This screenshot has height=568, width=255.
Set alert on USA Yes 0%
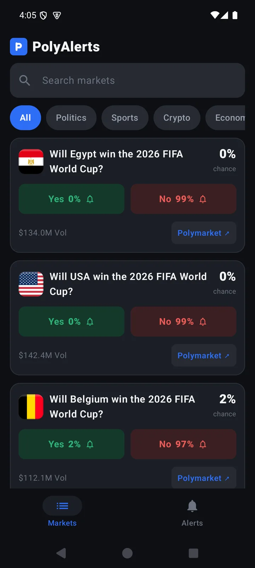[x=72, y=322]
